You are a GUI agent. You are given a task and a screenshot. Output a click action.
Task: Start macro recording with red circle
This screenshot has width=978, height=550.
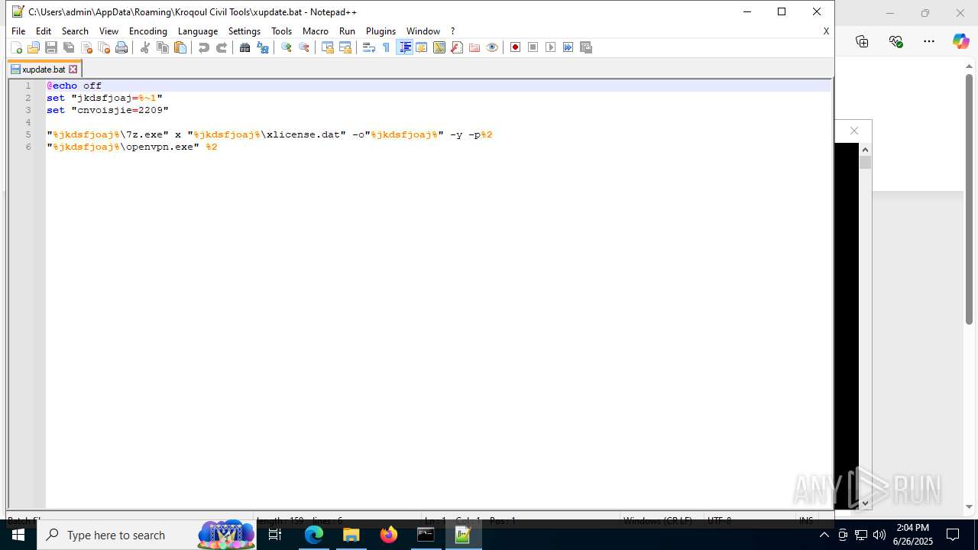516,47
